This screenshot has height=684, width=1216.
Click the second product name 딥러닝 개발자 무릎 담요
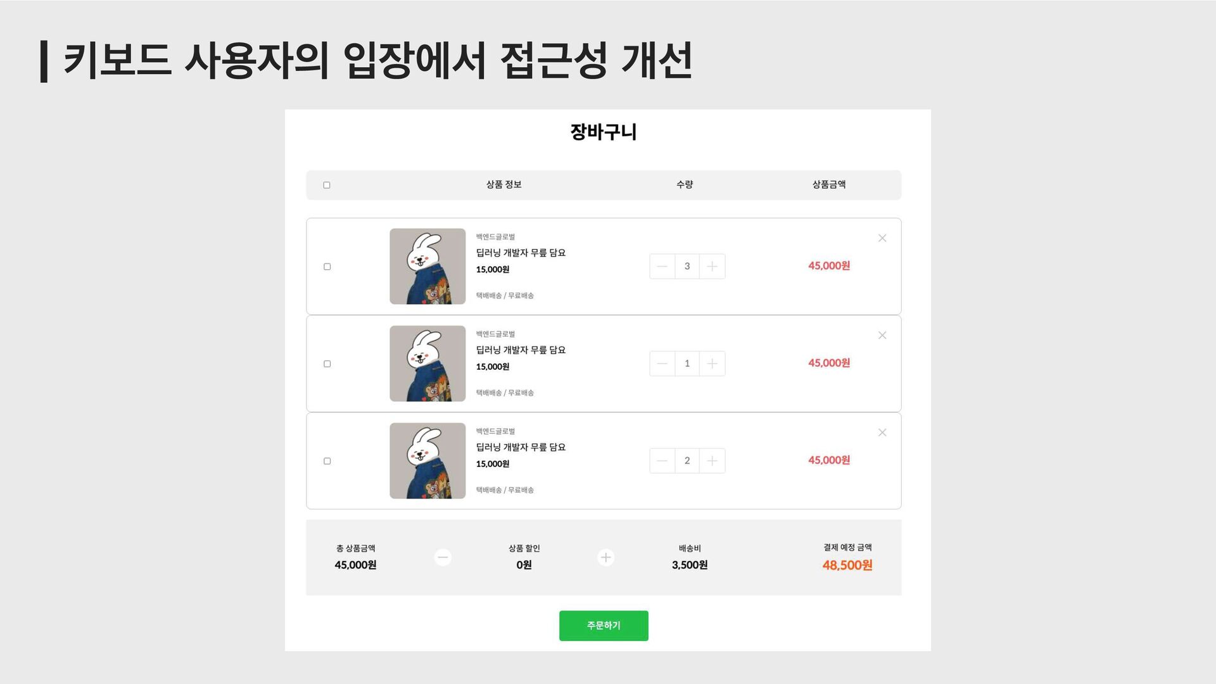click(x=521, y=350)
